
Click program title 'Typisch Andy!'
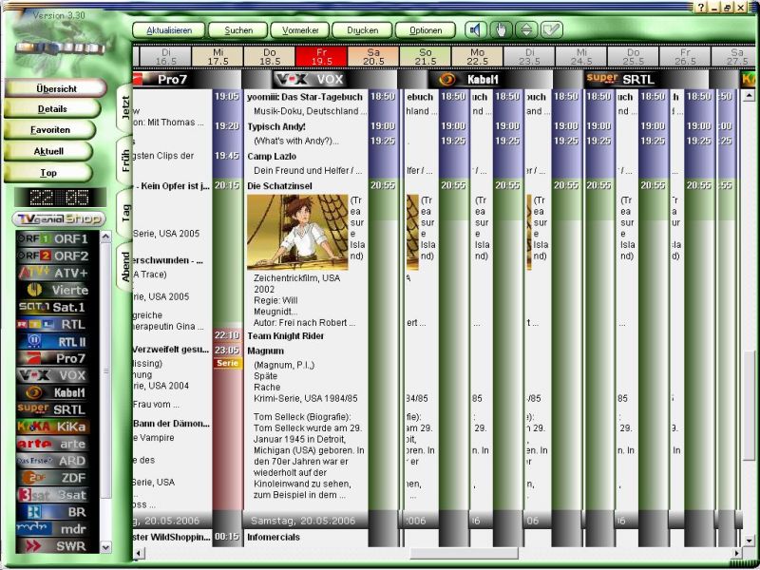click(x=276, y=126)
